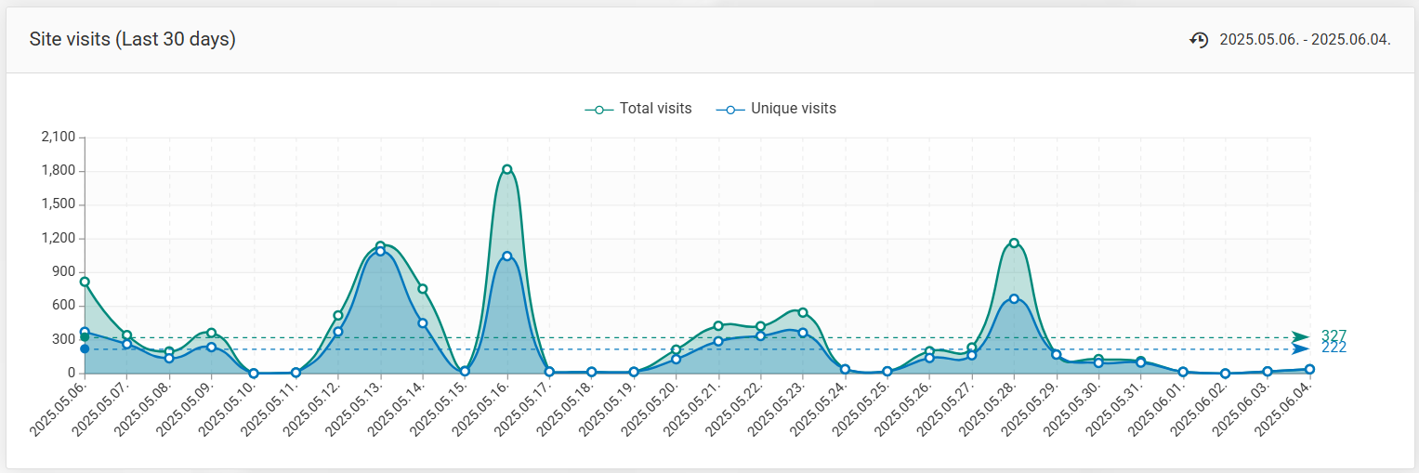Select the Total visits point on 2025.05.06.
This screenshot has height=473, width=1419.
coord(85,282)
